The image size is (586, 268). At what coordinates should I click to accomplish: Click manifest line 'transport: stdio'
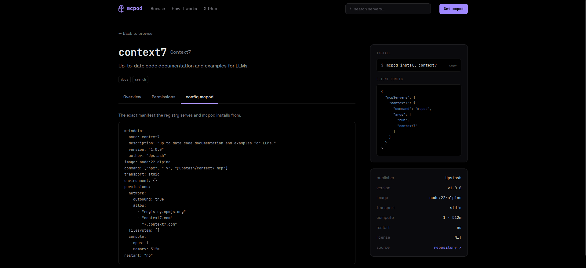click(142, 174)
